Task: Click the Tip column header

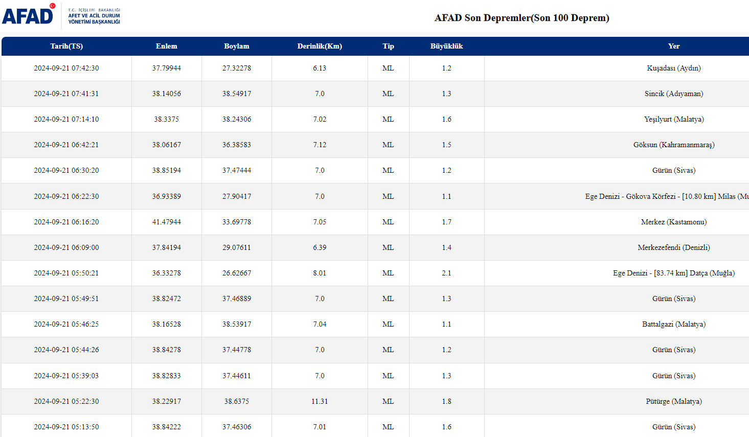Action: [389, 46]
